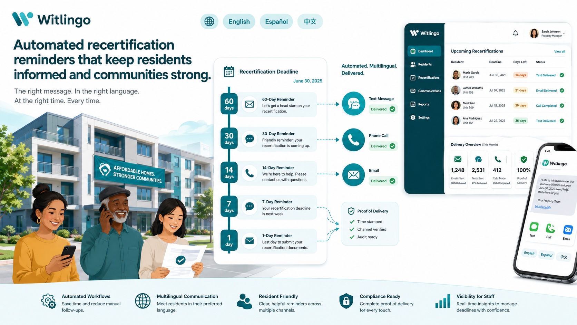Click the Delivered badge under Email
The width and height of the screenshot is (577, 325).
tap(383, 181)
